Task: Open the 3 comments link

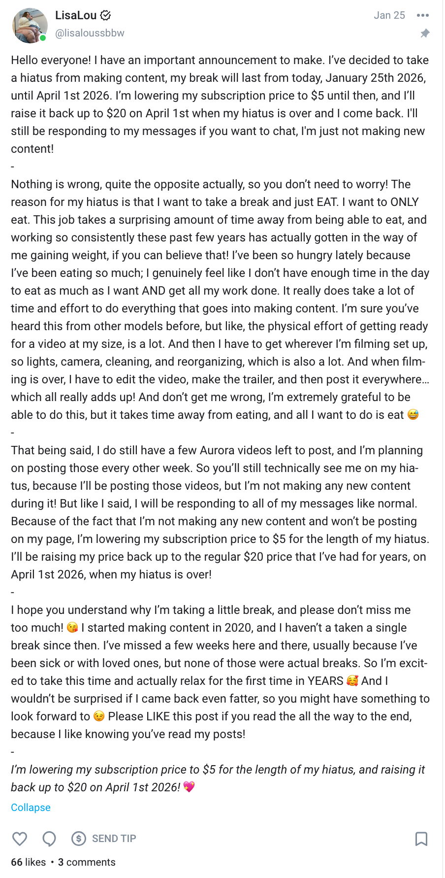Action: pos(87,862)
